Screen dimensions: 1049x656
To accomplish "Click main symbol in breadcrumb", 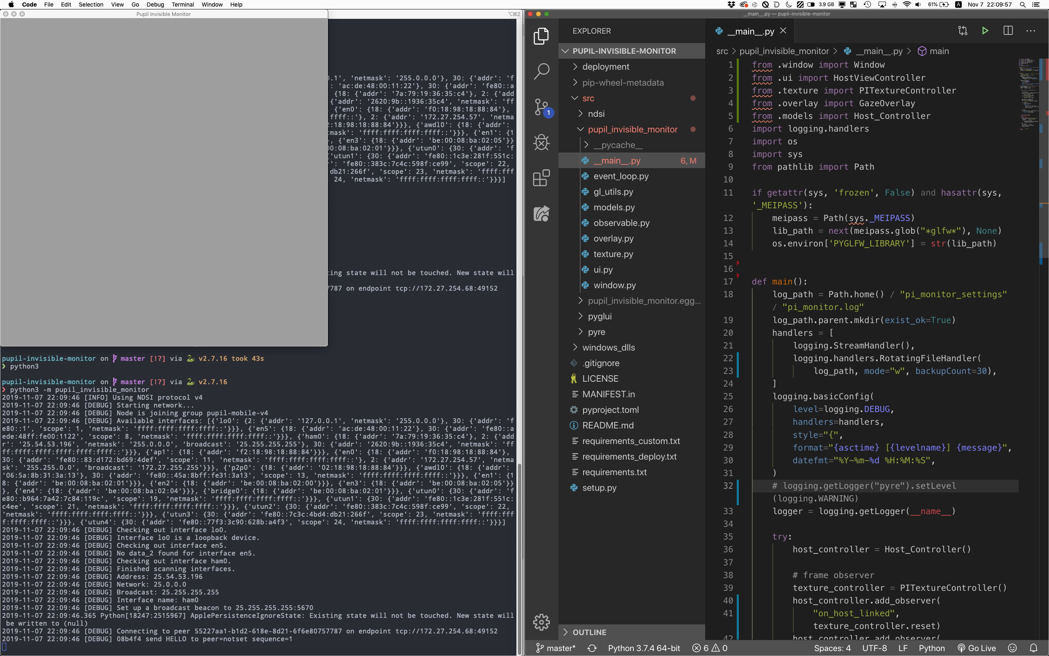I will pos(933,51).
